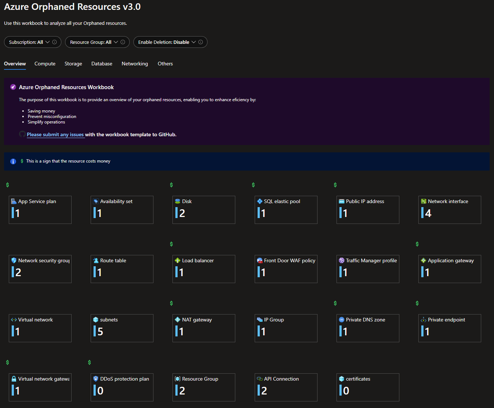Select the App Service plan tile icon
This screenshot has width=494, height=408.
click(13, 201)
